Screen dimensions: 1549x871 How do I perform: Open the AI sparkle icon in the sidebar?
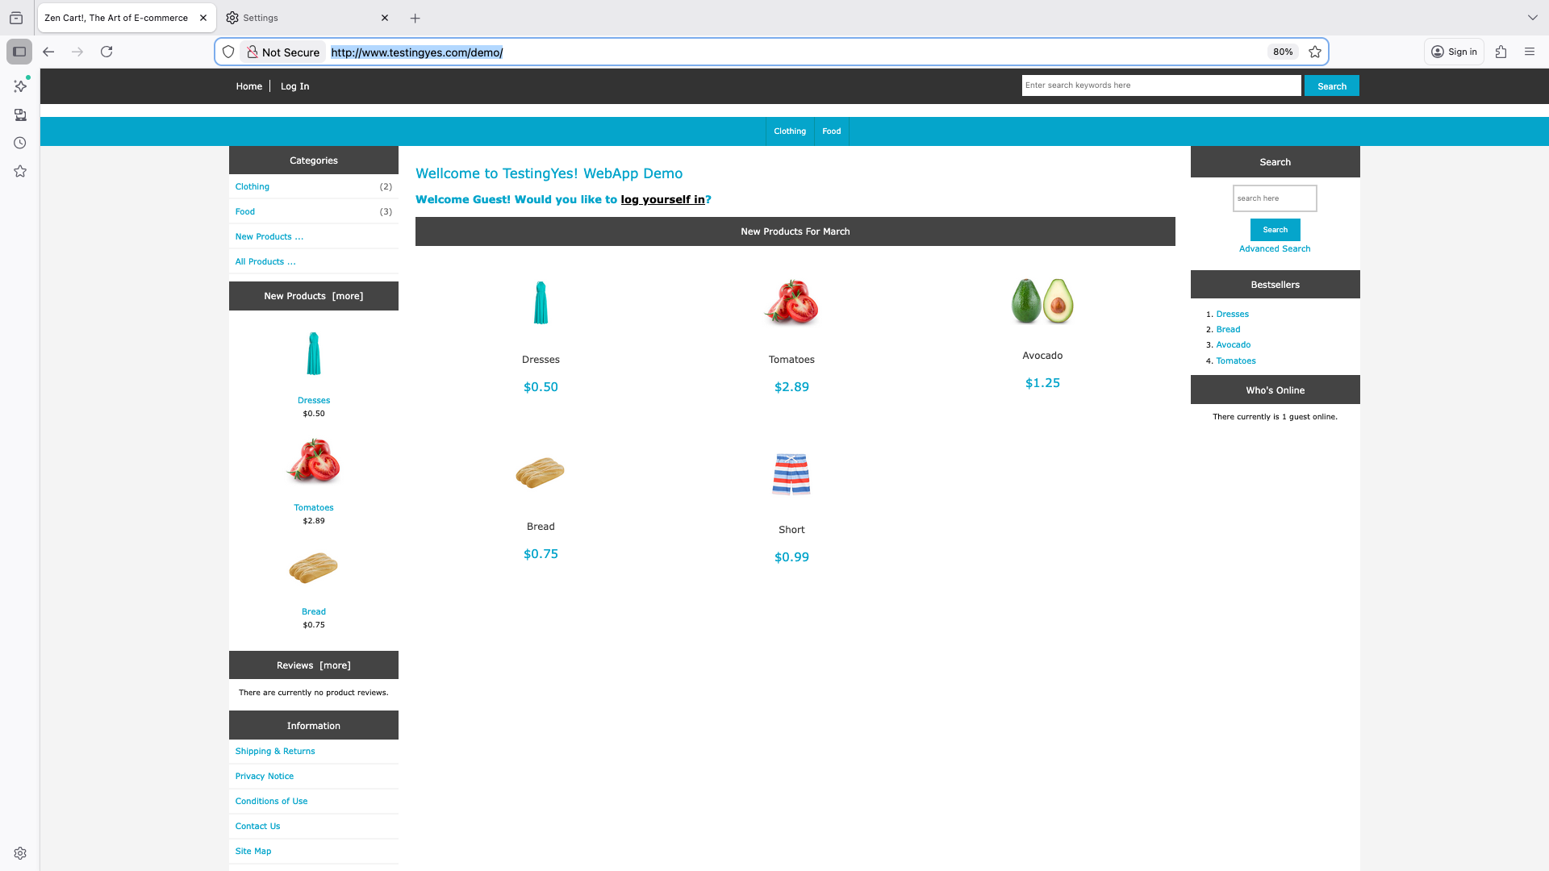pyautogui.click(x=20, y=86)
